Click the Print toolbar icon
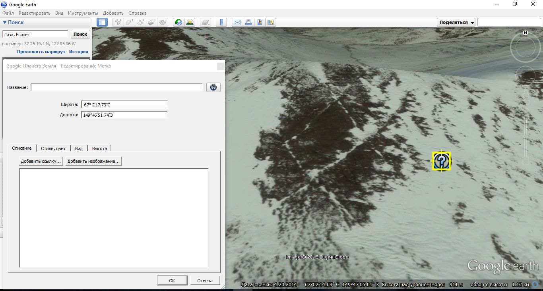Viewport: 543px width, 291px height. (248, 22)
